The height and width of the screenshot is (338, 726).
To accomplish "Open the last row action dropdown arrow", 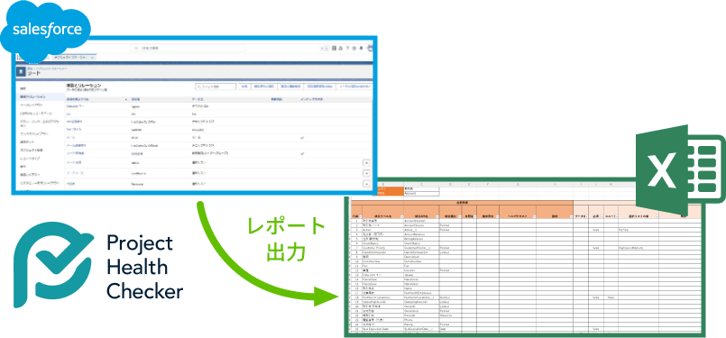I will (366, 184).
